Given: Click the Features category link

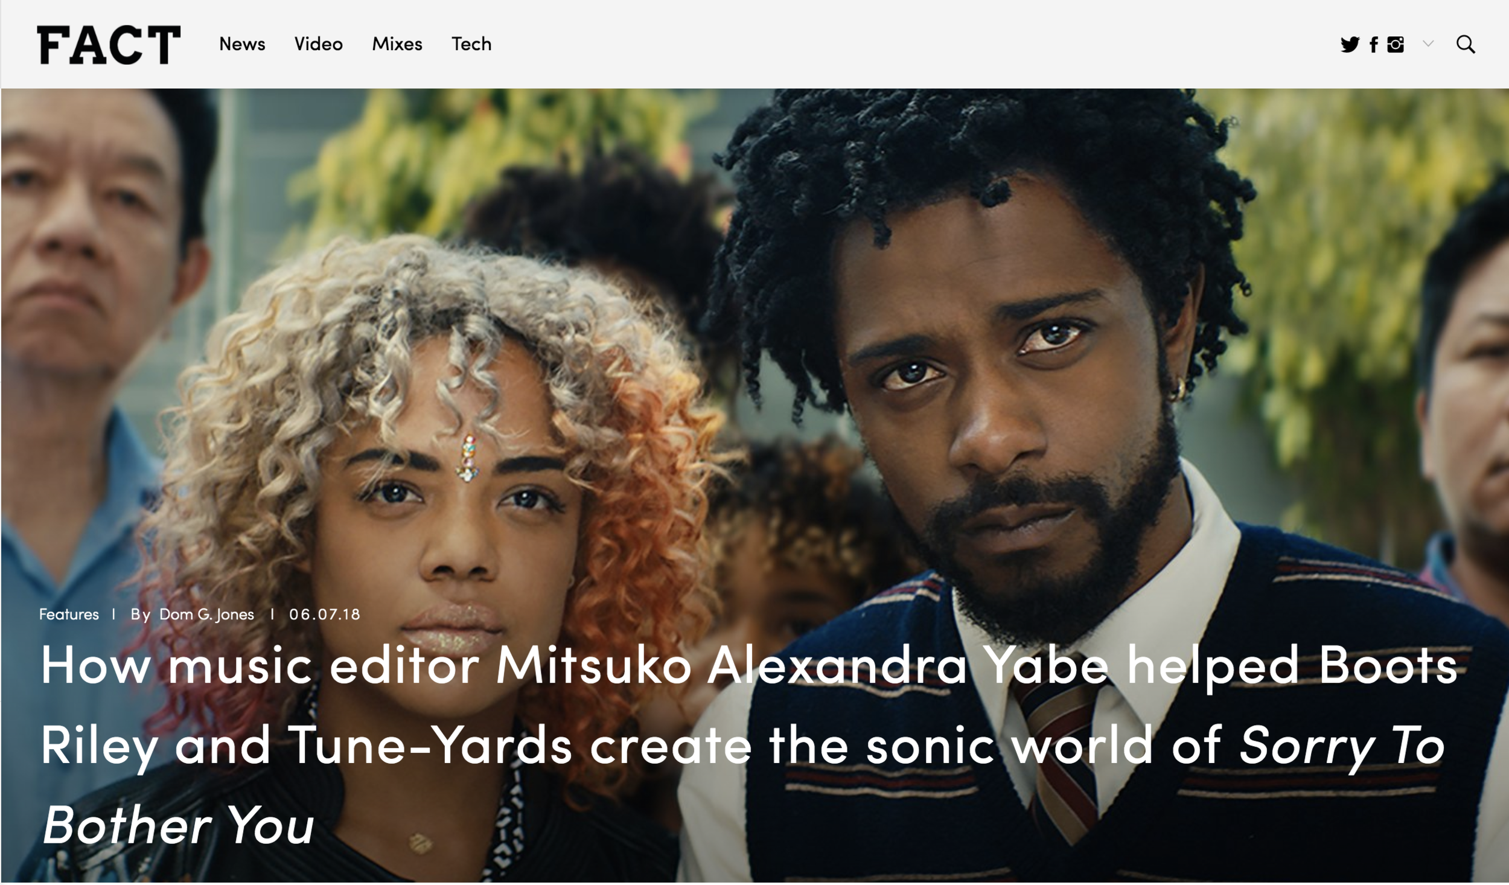Looking at the screenshot, I should (69, 615).
